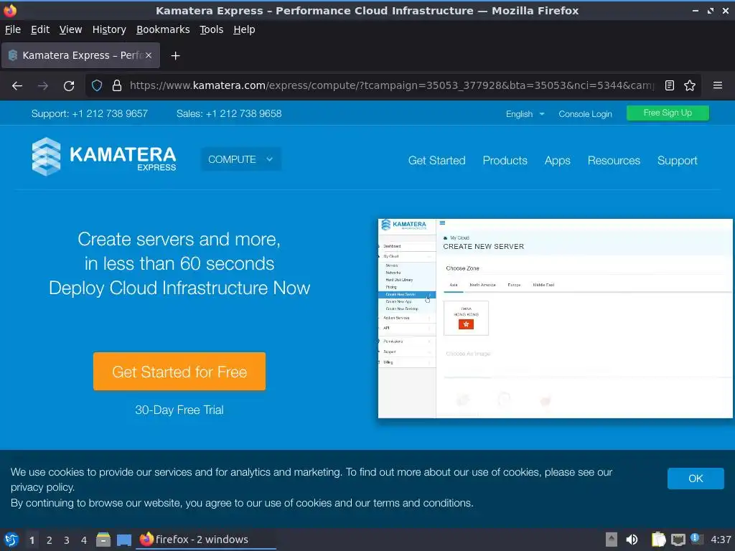The height and width of the screenshot is (551, 735).
Task: Switch to workspace 2
Action: (x=50, y=540)
